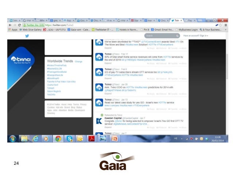Launch Internet Explorer from the taskbar
The height and width of the screenshot is (175, 233).
(35, 139)
